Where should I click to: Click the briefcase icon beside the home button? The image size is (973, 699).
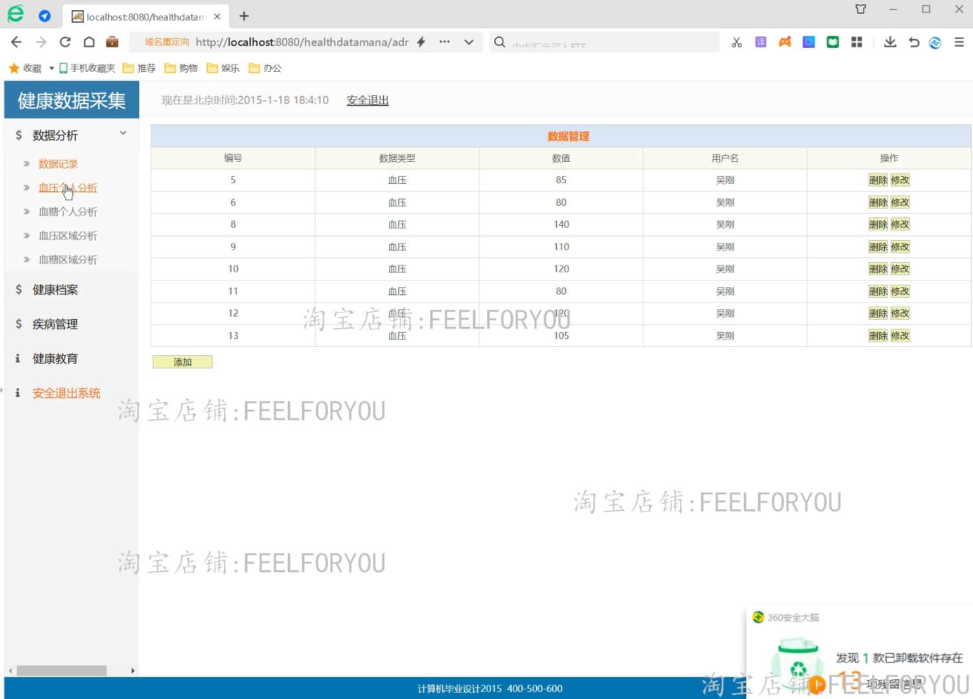(112, 42)
